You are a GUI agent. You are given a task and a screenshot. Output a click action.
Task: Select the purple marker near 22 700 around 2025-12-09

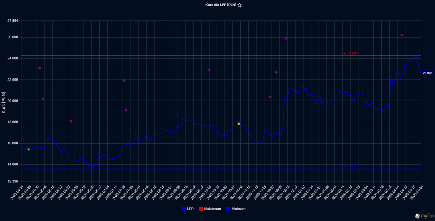[276, 72]
